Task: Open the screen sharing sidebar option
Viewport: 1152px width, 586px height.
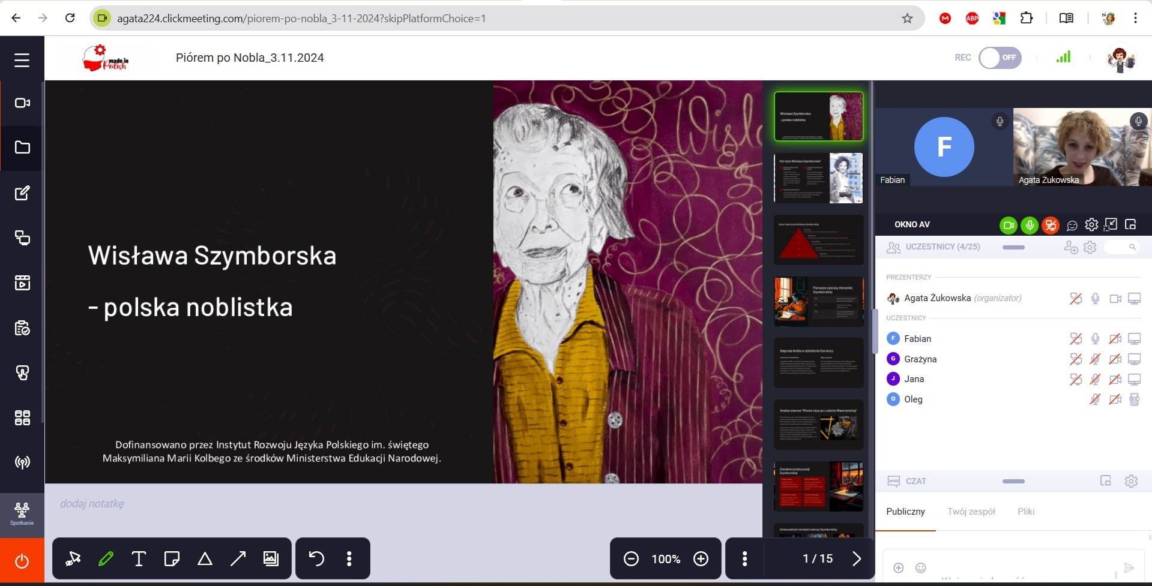Action: click(x=22, y=238)
